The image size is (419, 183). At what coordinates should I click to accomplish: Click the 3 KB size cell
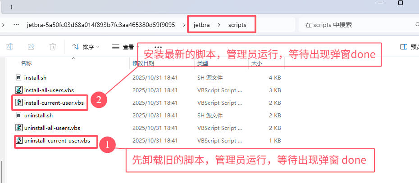(x=275, y=90)
